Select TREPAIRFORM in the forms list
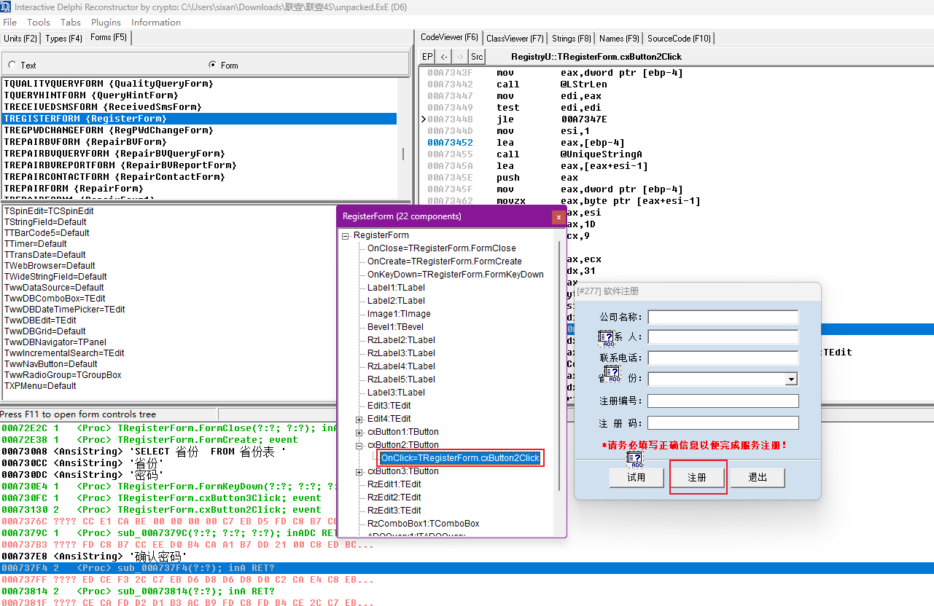Image resolution: width=934 pixels, height=606 pixels. (73, 189)
